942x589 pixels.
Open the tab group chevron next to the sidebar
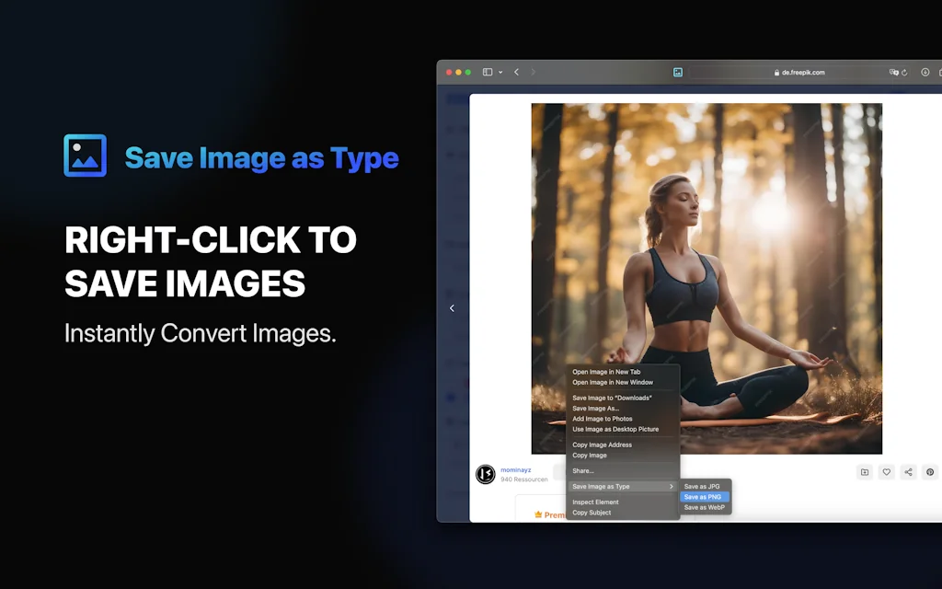pyautogui.click(x=500, y=71)
